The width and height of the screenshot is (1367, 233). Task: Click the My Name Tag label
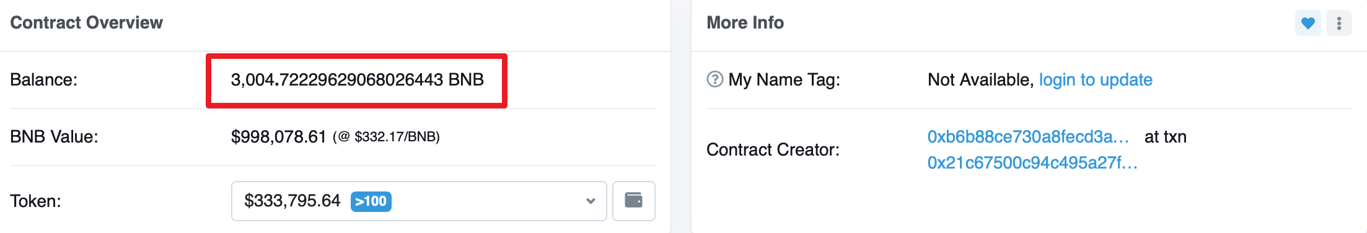coord(784,80)
